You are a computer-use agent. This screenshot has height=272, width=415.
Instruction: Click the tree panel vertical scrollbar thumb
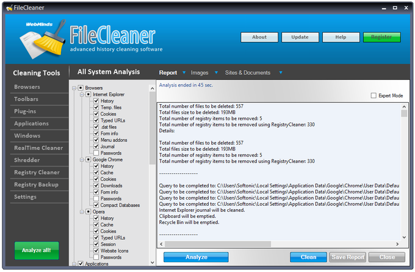[152, 128]
